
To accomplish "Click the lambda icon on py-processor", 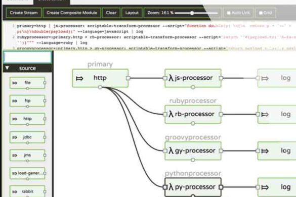I will 171,187.
